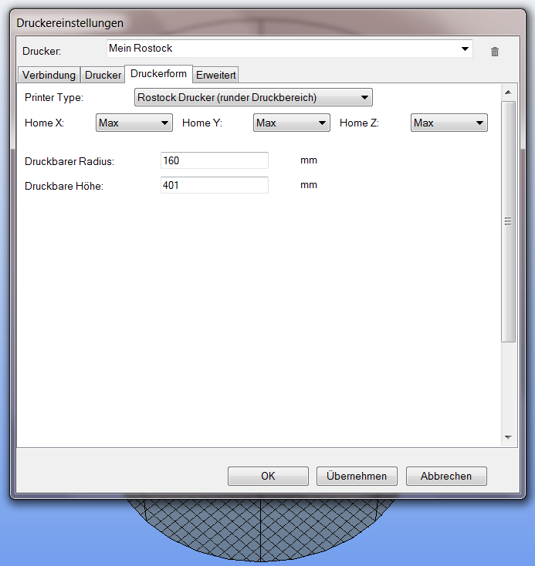This screenshot has width=535, height=566.
Task: Click the vertical scrollbar thumb
Action: [x=508, y=221]
